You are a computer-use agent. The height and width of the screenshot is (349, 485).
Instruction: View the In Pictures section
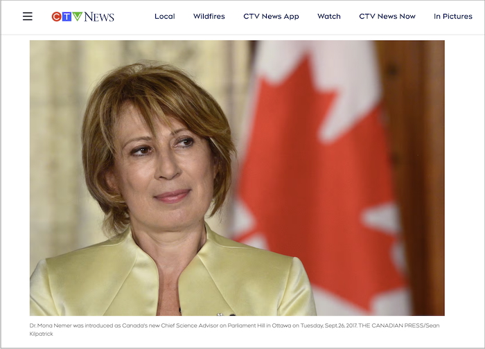453,16
